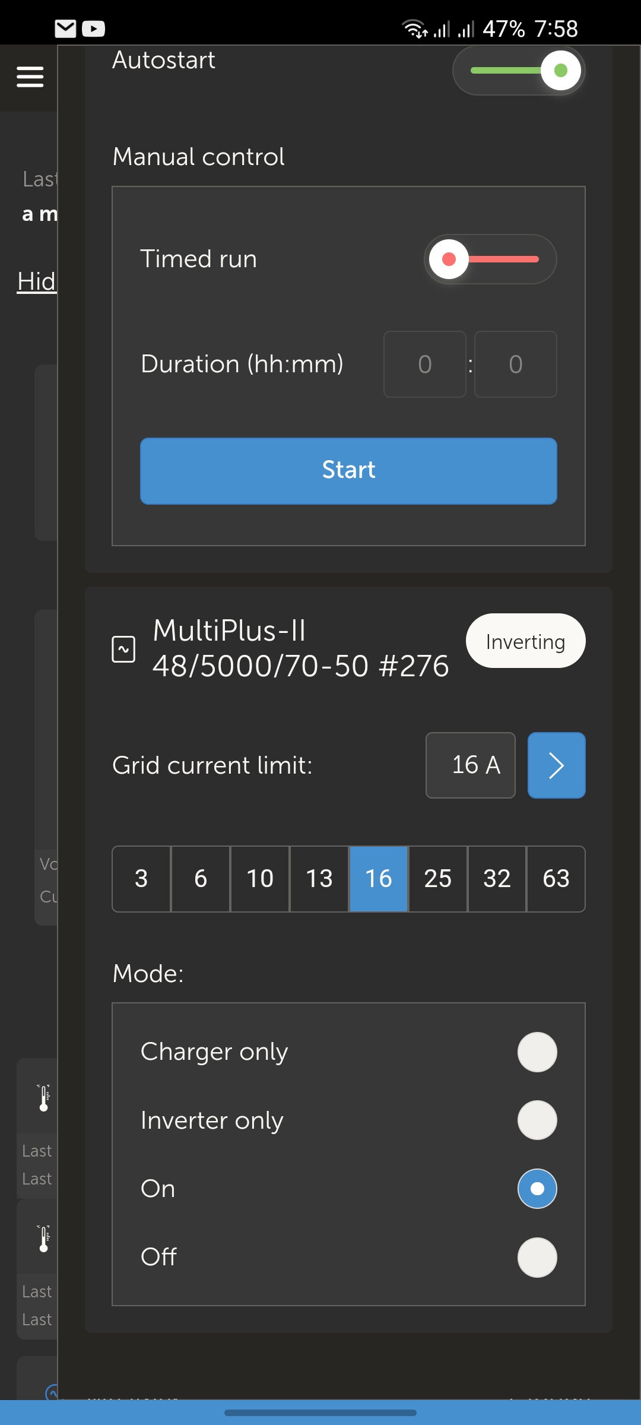Choose the 63 amp current preset
The image size is (641, 1425).
tap(556, 879)
